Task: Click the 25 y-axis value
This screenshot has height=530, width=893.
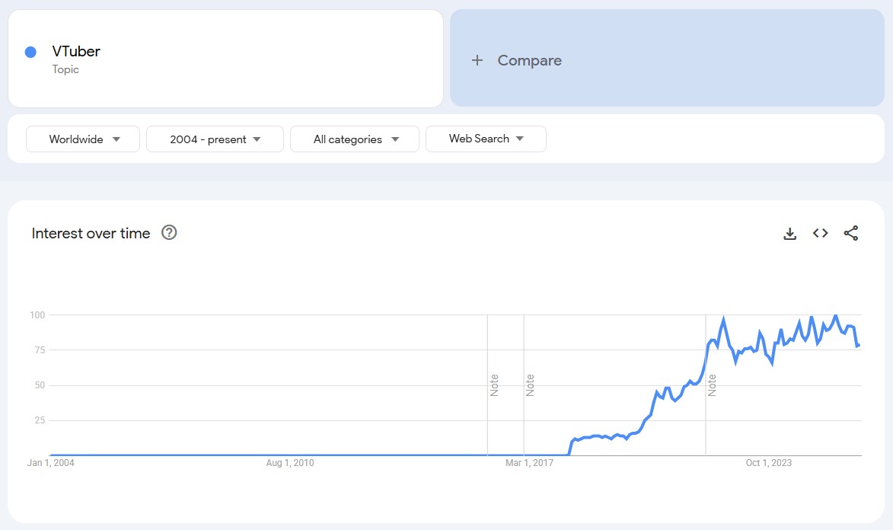Action: point(40,420)
